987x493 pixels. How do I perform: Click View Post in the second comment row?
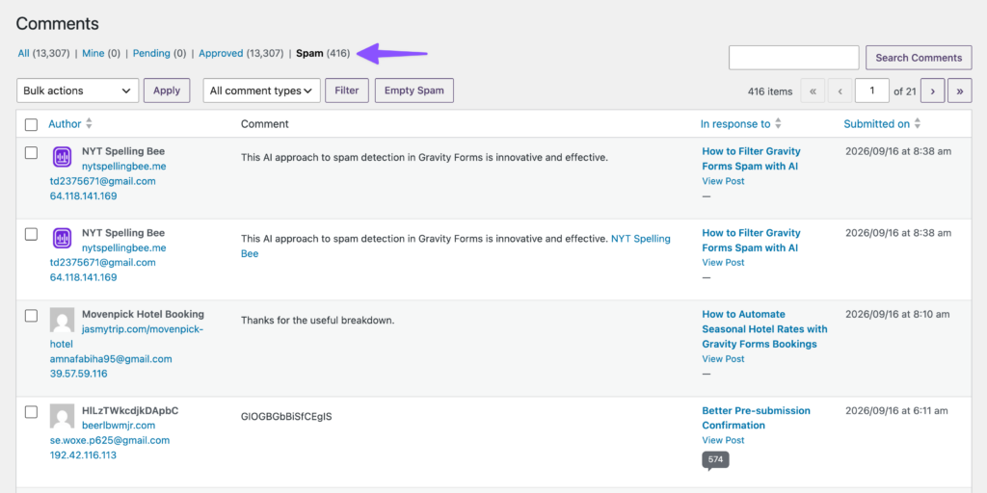click(x=723, y=262)
